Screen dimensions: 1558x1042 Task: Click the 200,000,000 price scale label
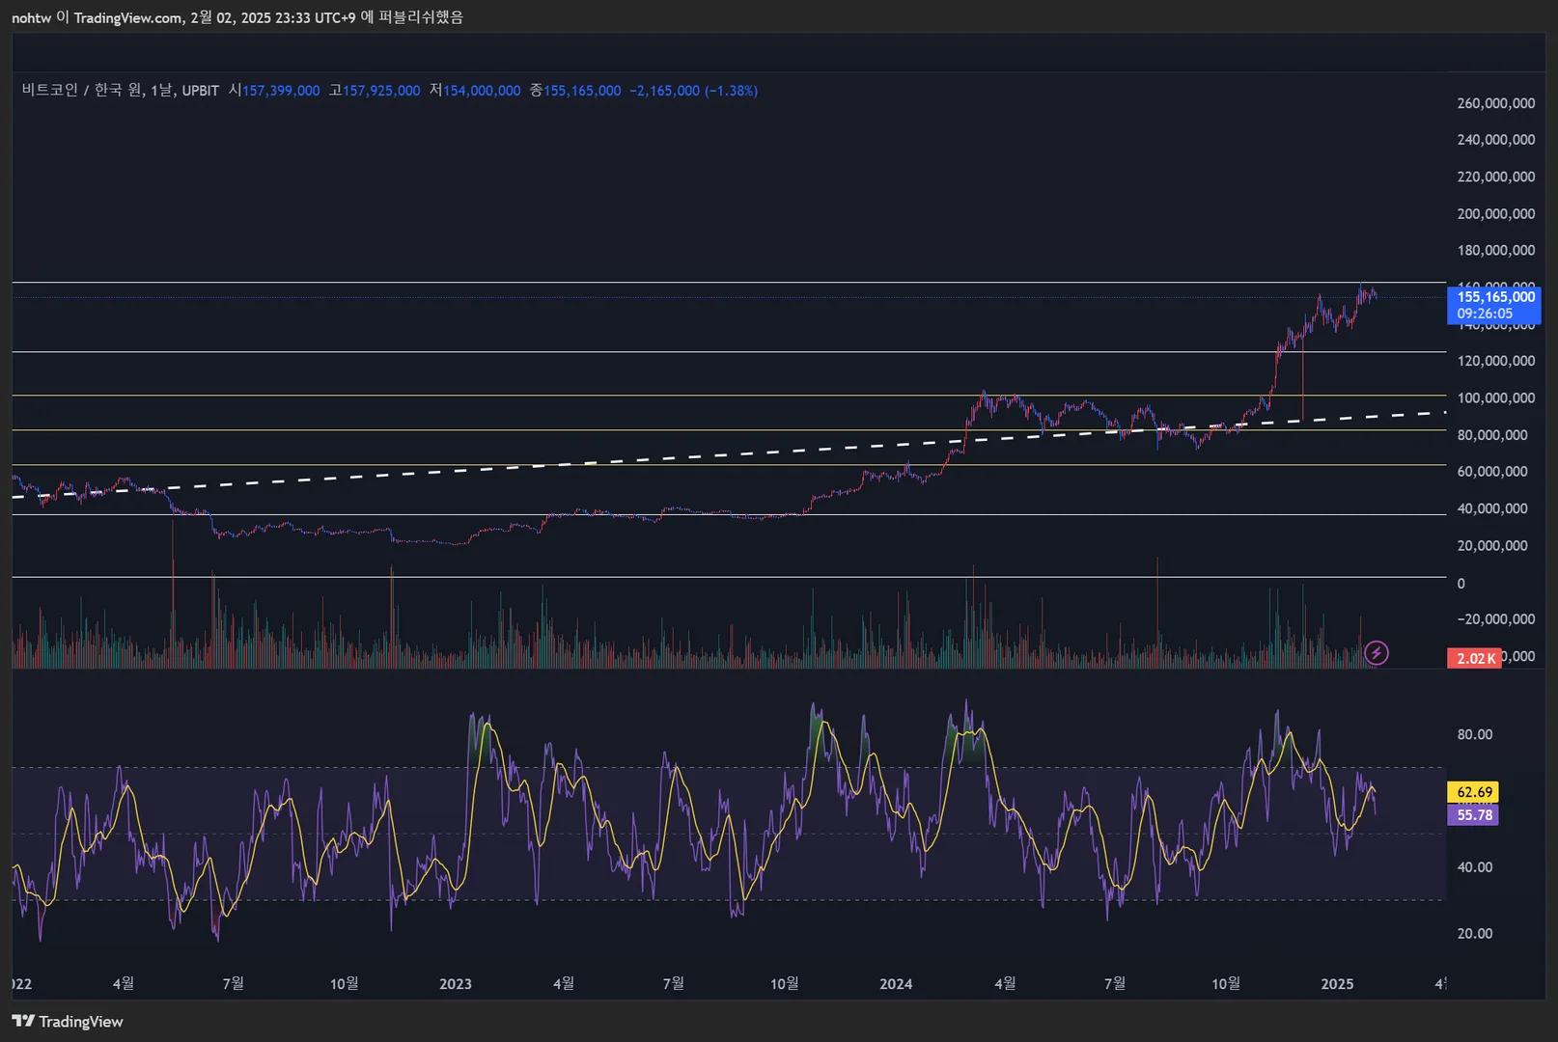(x=1495, y=213)
